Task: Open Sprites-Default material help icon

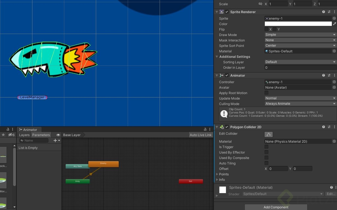Action: point(331,188)
